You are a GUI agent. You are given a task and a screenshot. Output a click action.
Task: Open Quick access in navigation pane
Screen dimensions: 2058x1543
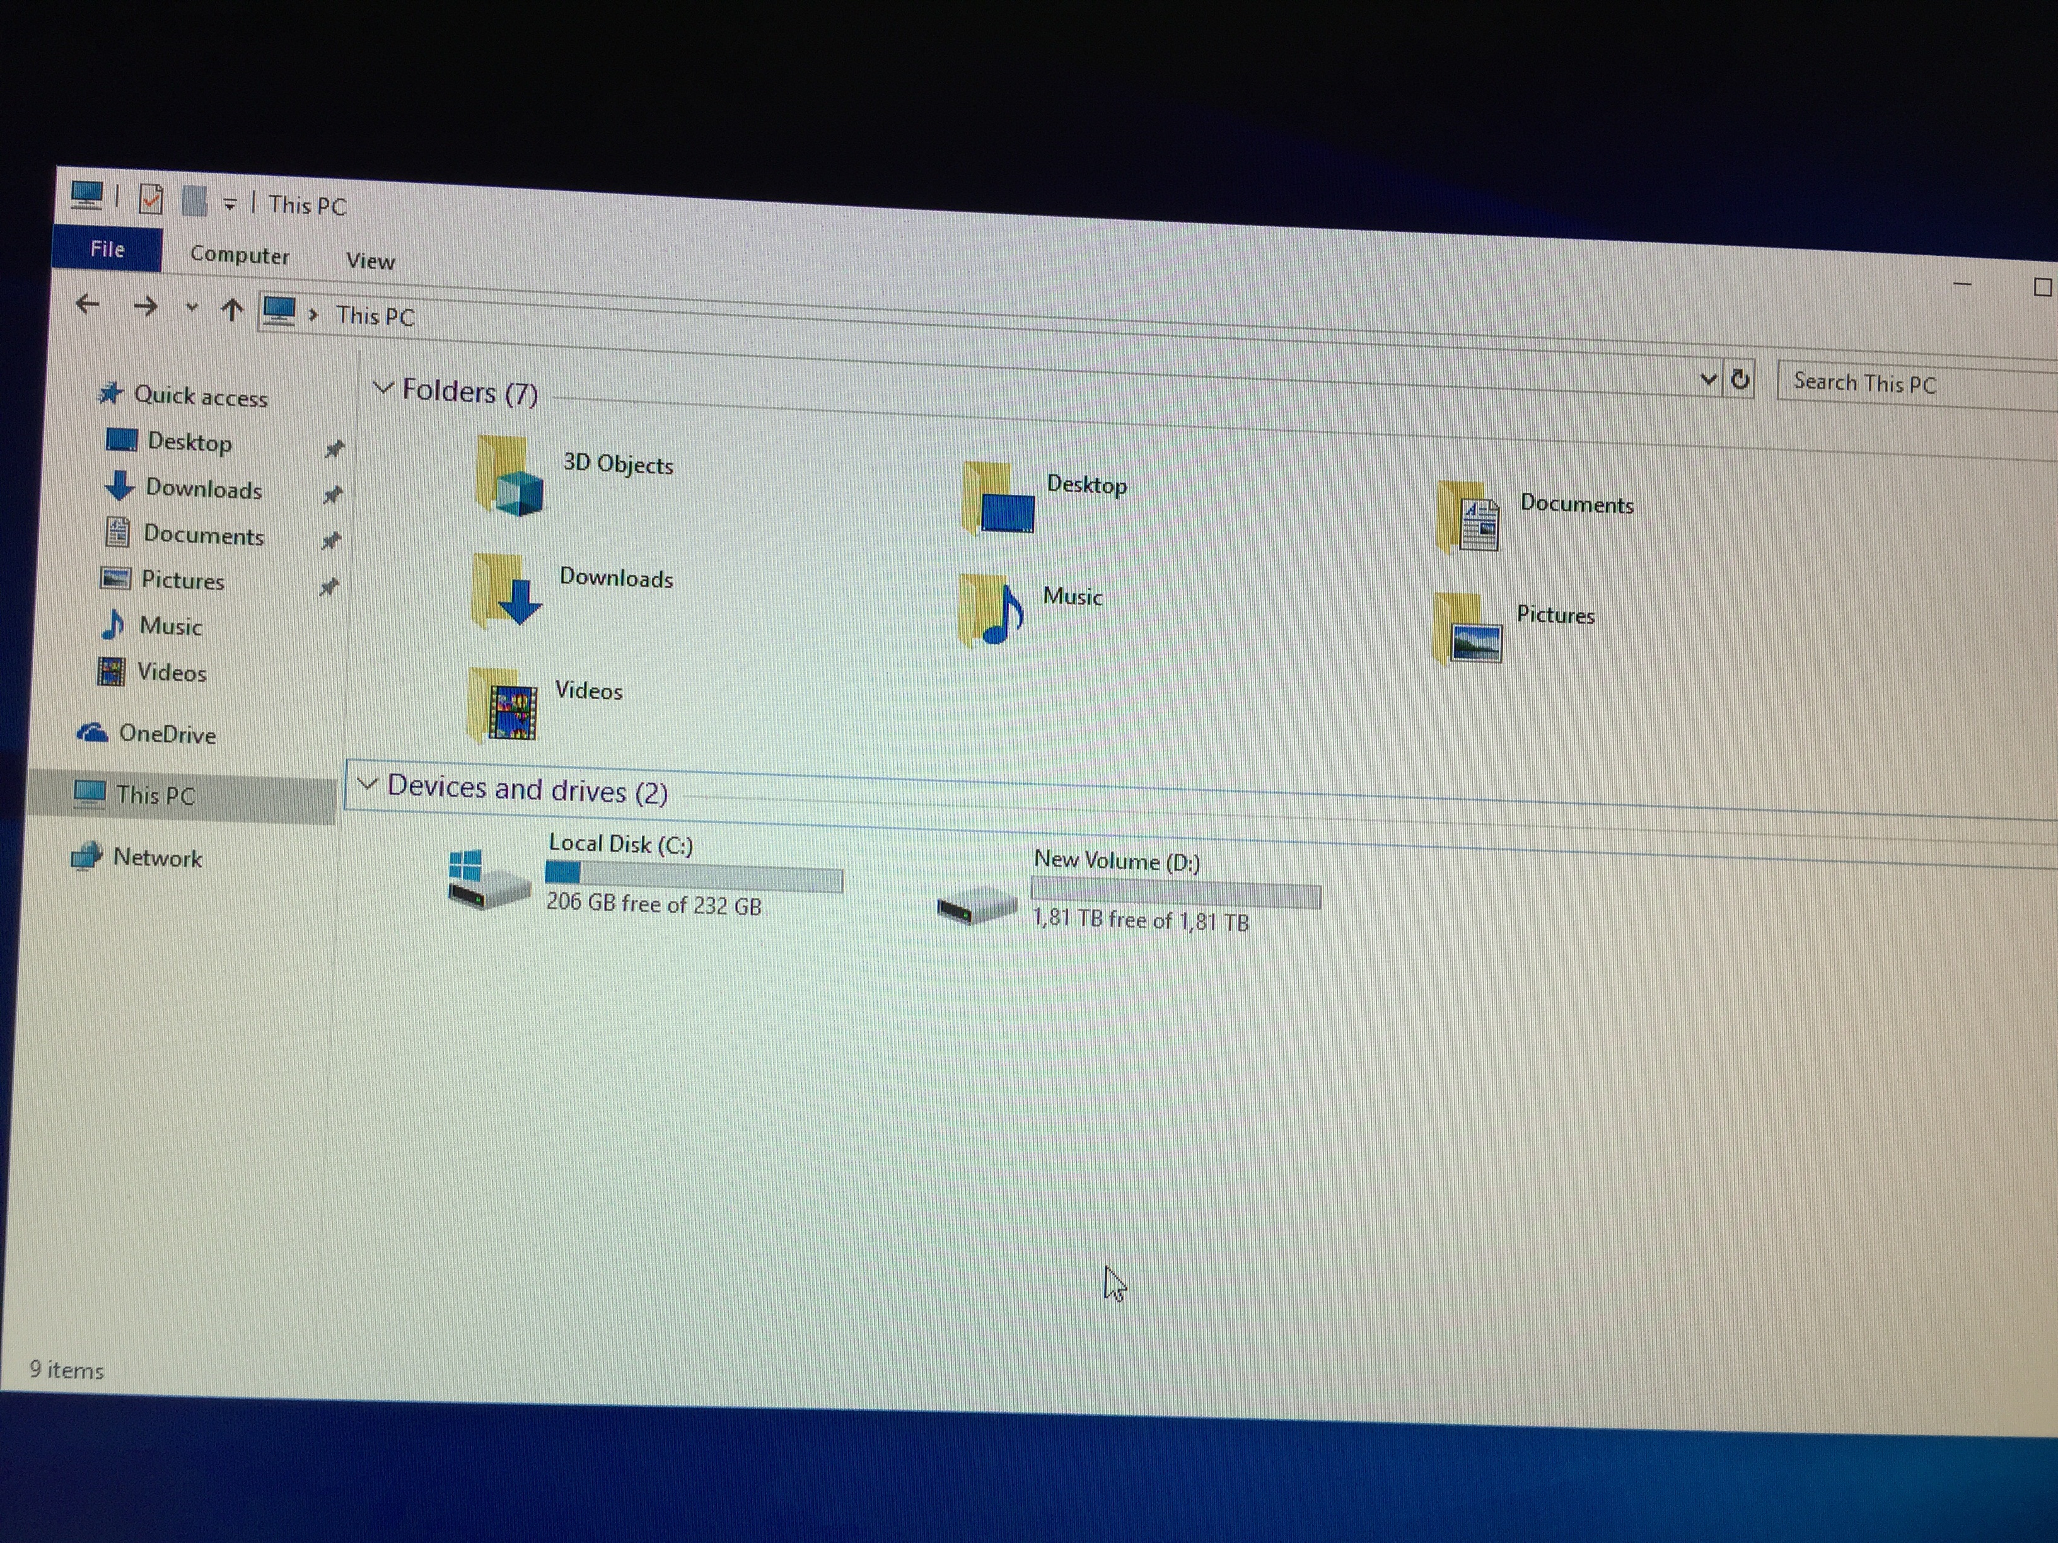click(183, 395)
